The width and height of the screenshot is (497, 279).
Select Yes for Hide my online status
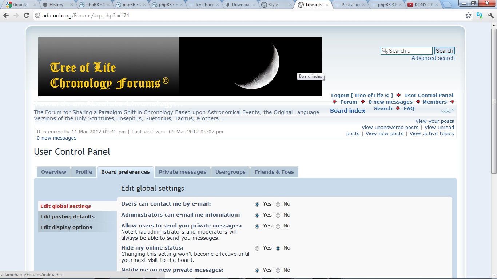click(257, 248)
